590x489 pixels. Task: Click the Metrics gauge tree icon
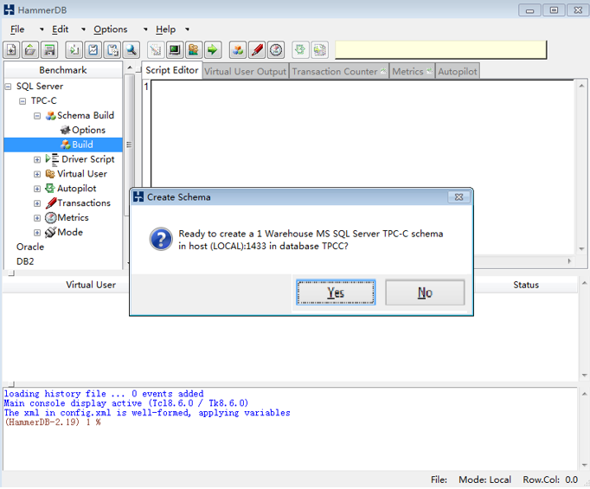coord(50,217)
